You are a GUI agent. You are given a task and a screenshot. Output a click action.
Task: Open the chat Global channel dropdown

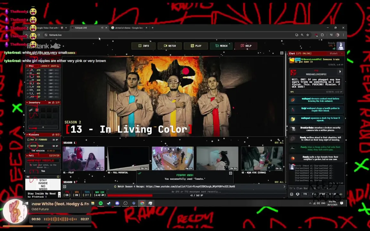pyautogui.click(x=336, y=54)
